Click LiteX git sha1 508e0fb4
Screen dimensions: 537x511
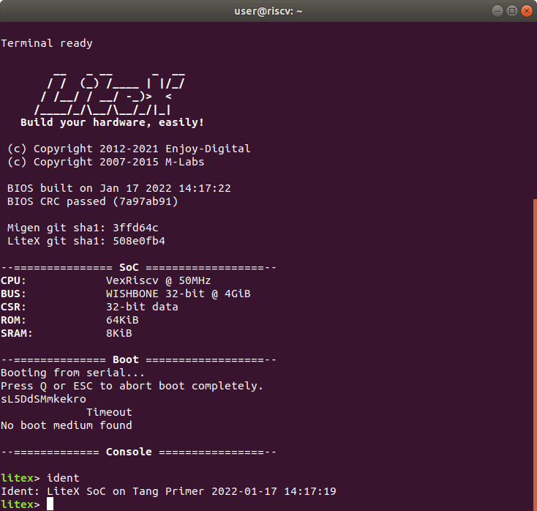tap(86, 241)
